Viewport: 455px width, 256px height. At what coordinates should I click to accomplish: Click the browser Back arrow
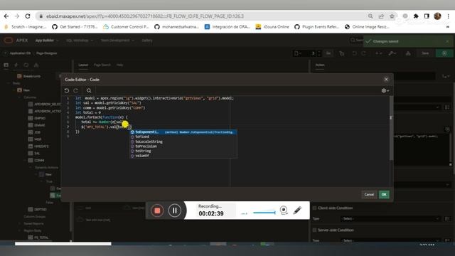pos(6,16)
